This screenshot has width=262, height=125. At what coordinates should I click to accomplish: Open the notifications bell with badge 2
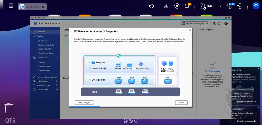(x=188, y=6)
